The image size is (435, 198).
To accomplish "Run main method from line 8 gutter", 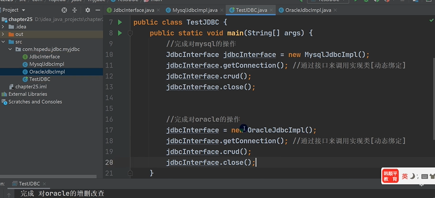I will (x=120, y=33).
